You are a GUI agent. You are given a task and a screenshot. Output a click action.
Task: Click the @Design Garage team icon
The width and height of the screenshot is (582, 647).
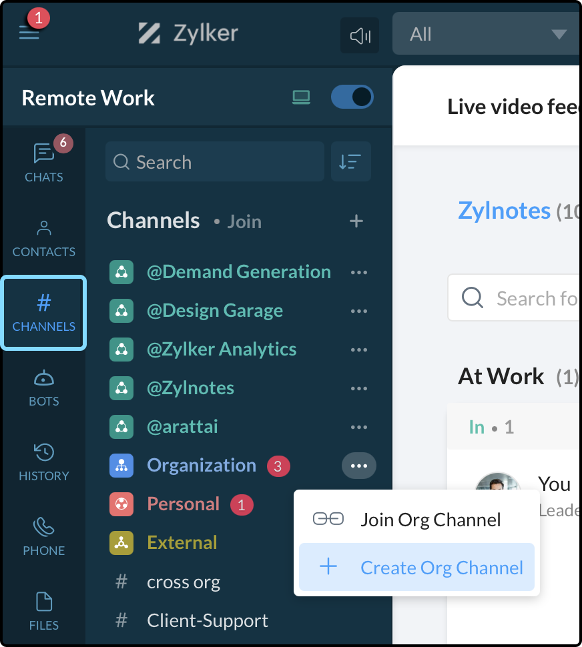tap(121, 311)
